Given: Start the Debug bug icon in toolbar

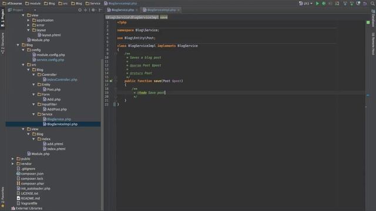Looking at the screenshot, I should coord(324,4).
